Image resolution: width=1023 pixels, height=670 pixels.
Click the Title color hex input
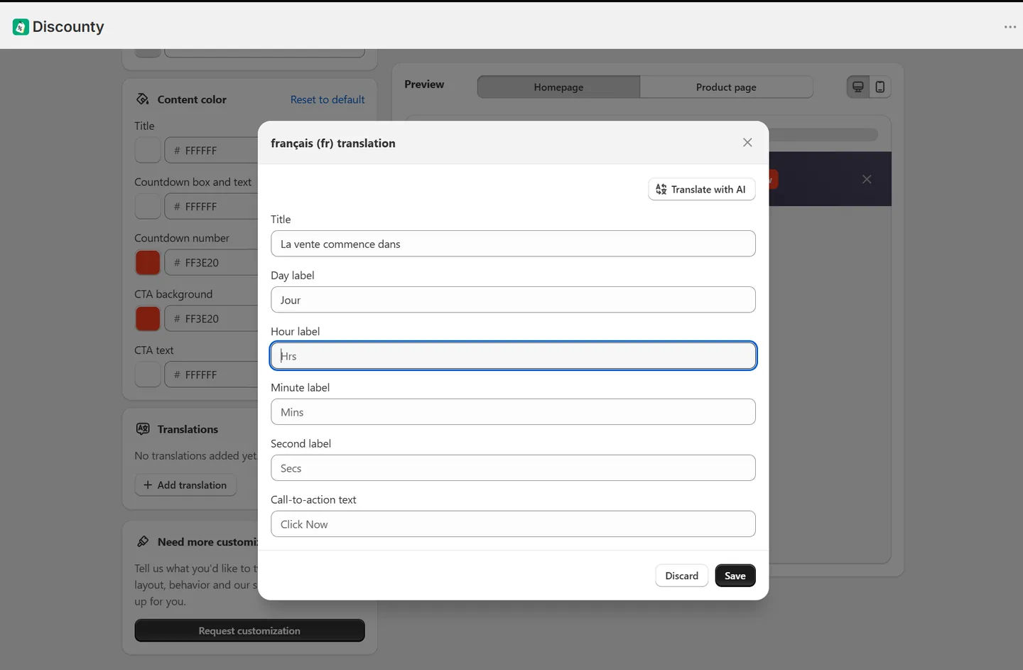click(x=212, y=151)
